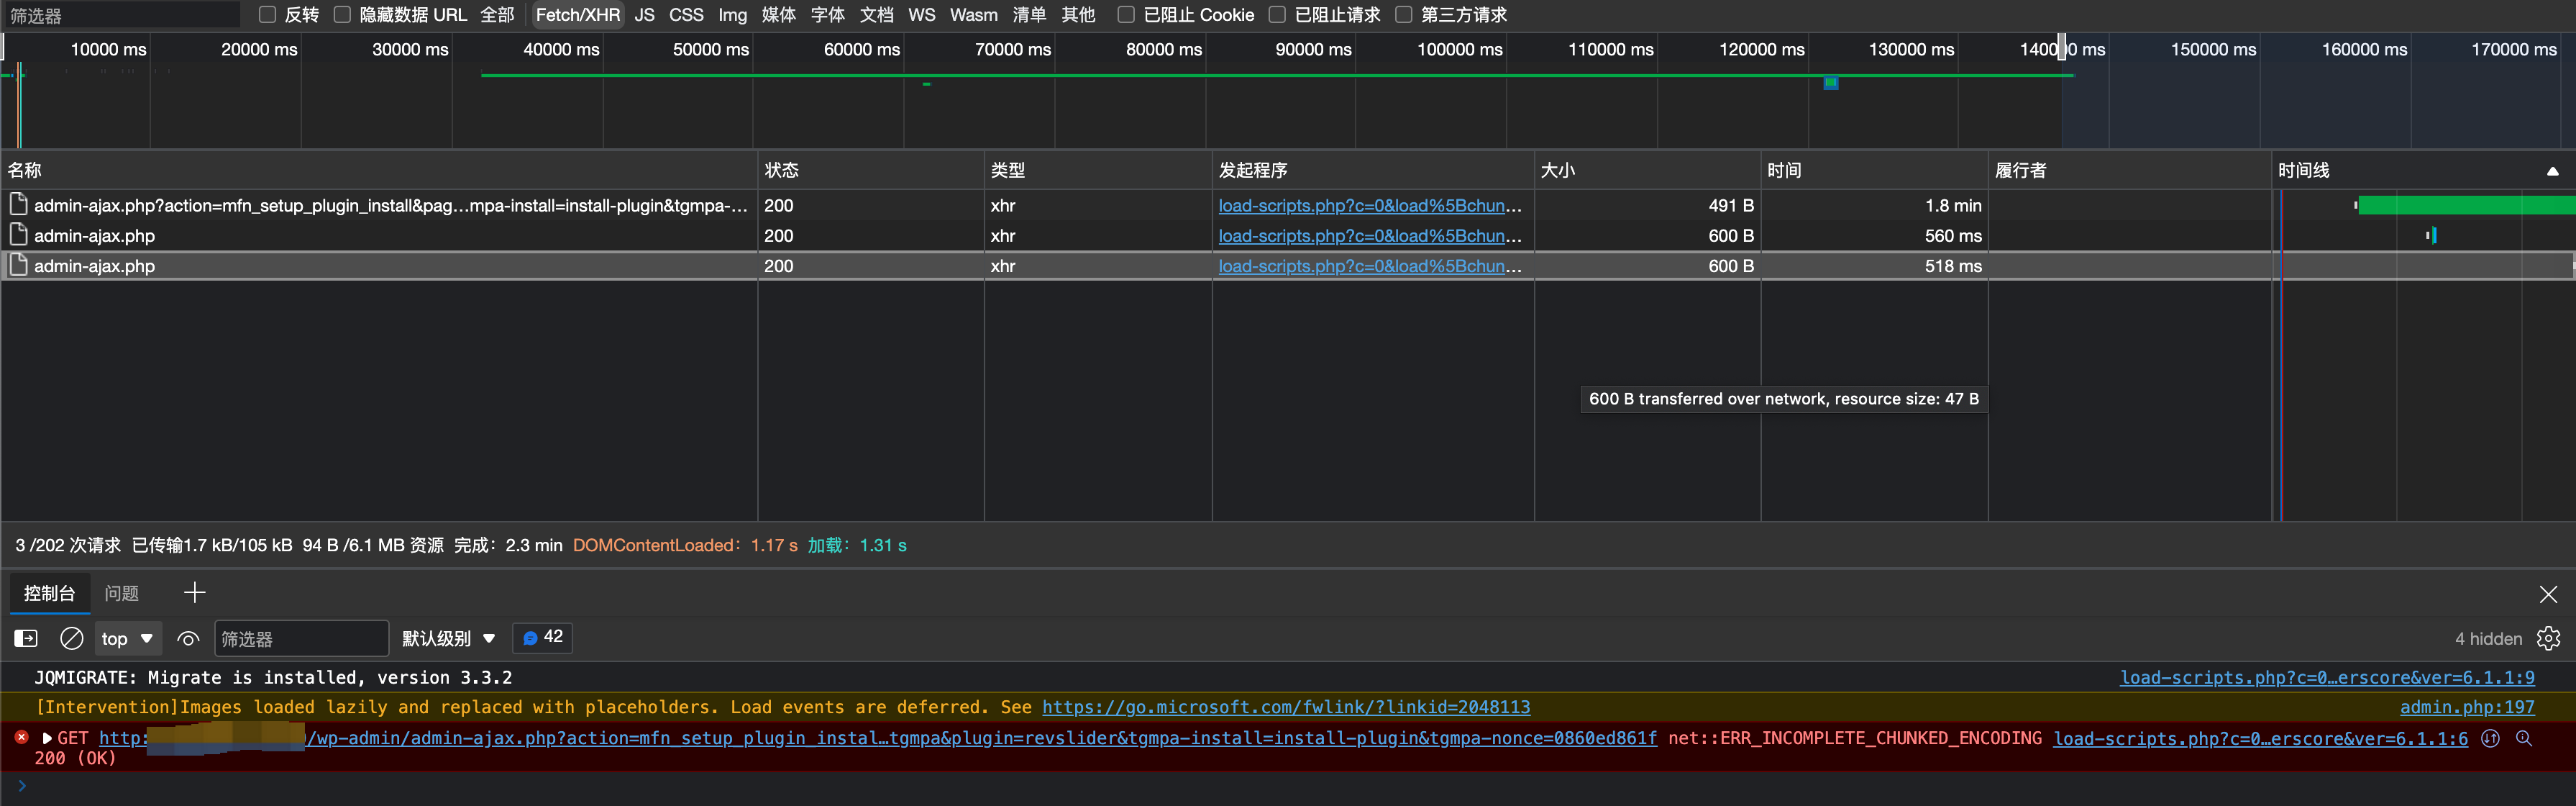The height and width of the screenshot is (806, 2576).
Task: Open the admin.php:197 source link
Action: (x=2467, y=707)
